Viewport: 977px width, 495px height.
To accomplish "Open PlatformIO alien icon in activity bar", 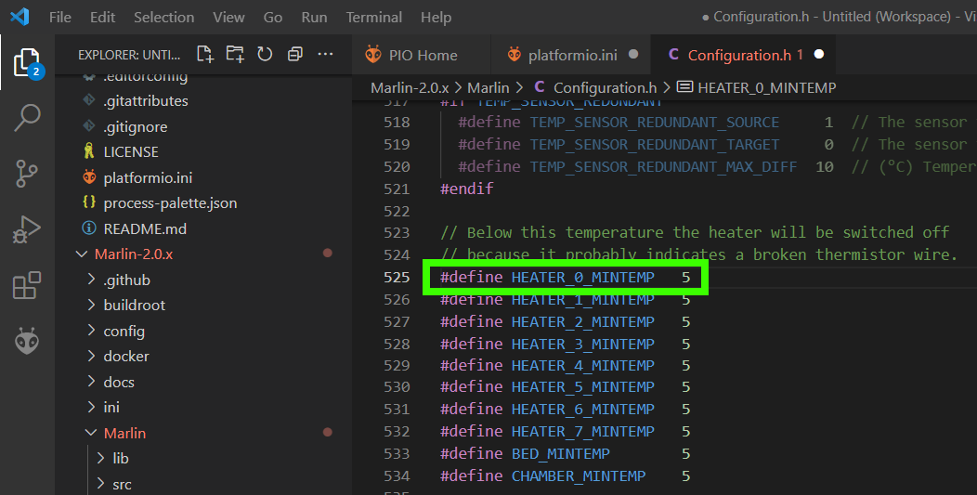I will tap(27, 342).
